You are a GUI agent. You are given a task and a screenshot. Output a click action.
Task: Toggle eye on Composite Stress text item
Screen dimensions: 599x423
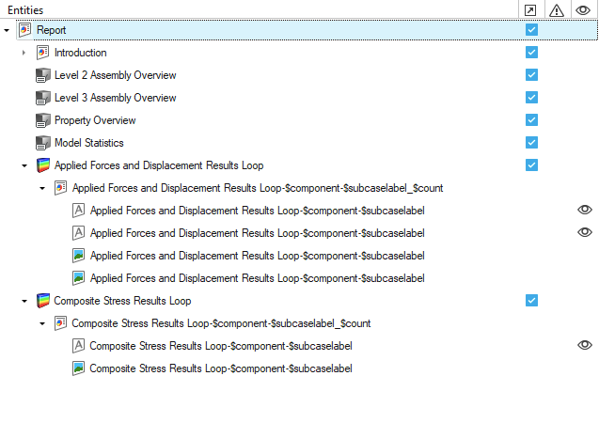(585, 346)
